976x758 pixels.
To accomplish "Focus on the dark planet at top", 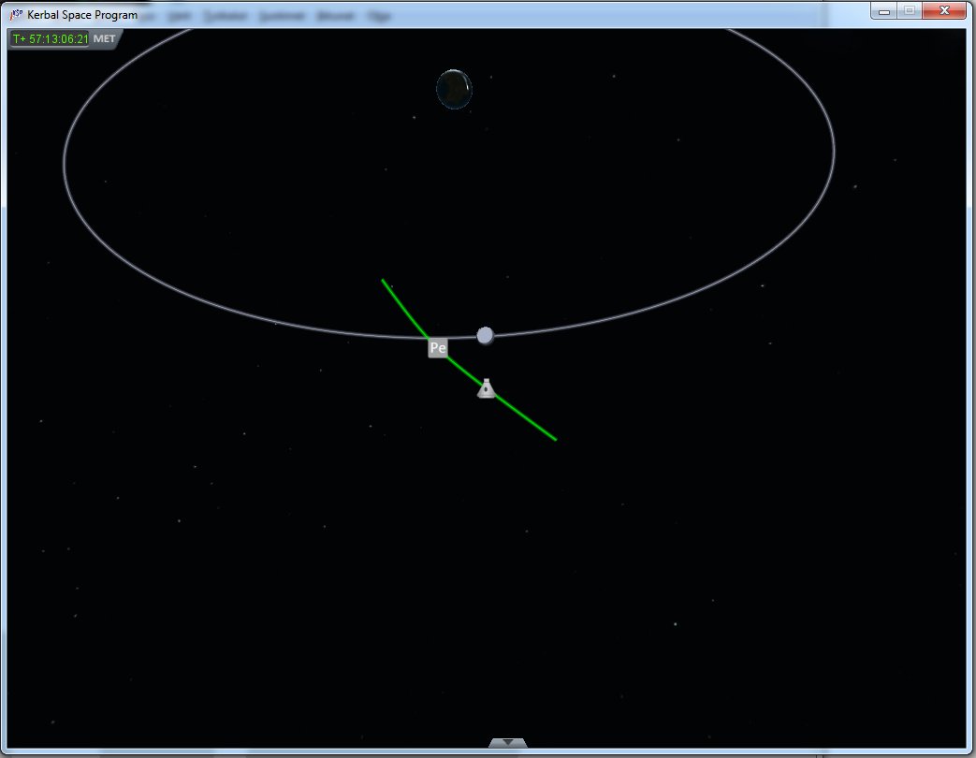I will 455,90.
